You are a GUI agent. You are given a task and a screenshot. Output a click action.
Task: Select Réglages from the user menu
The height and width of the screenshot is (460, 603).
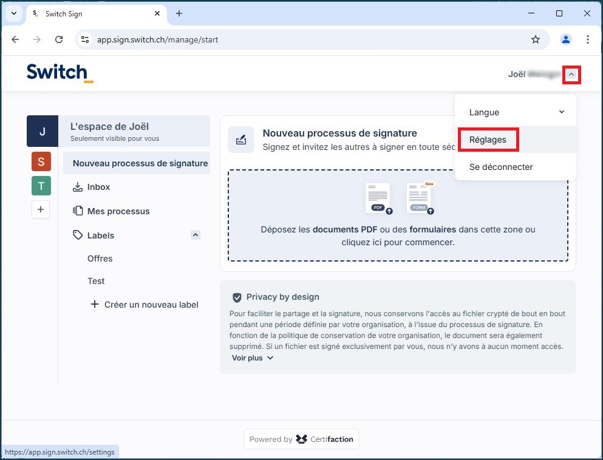coord(488,140)
